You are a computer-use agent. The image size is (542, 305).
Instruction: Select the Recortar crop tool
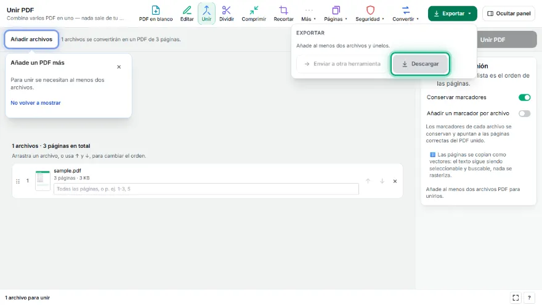point(283,14)
